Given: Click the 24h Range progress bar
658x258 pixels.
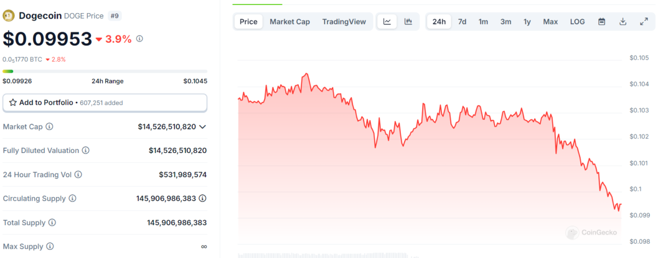Looking at the screenshot, I should click(105, 71).
